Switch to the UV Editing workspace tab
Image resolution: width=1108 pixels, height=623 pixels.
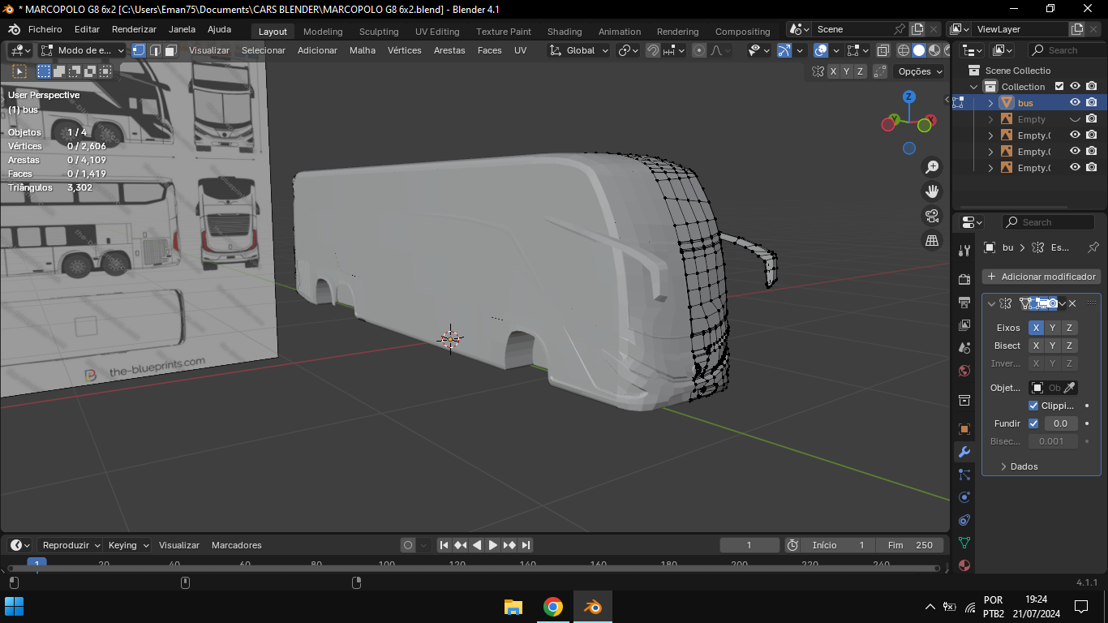click(x=437, y=32)
